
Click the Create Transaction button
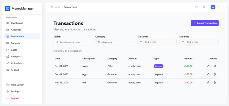point(205,23)
